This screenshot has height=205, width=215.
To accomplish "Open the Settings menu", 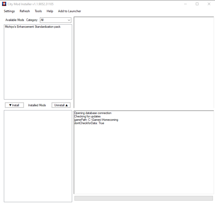I will point(9,11).
